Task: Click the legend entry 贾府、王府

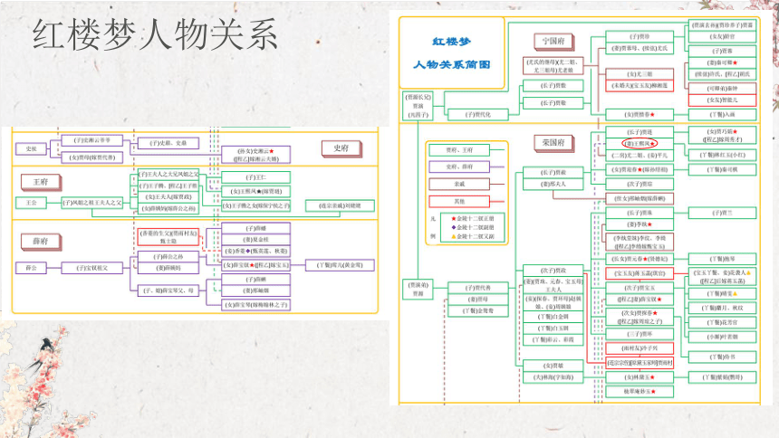Action: pos(459,150)
